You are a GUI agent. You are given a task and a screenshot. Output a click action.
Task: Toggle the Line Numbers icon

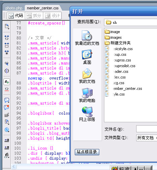(7, 82)
